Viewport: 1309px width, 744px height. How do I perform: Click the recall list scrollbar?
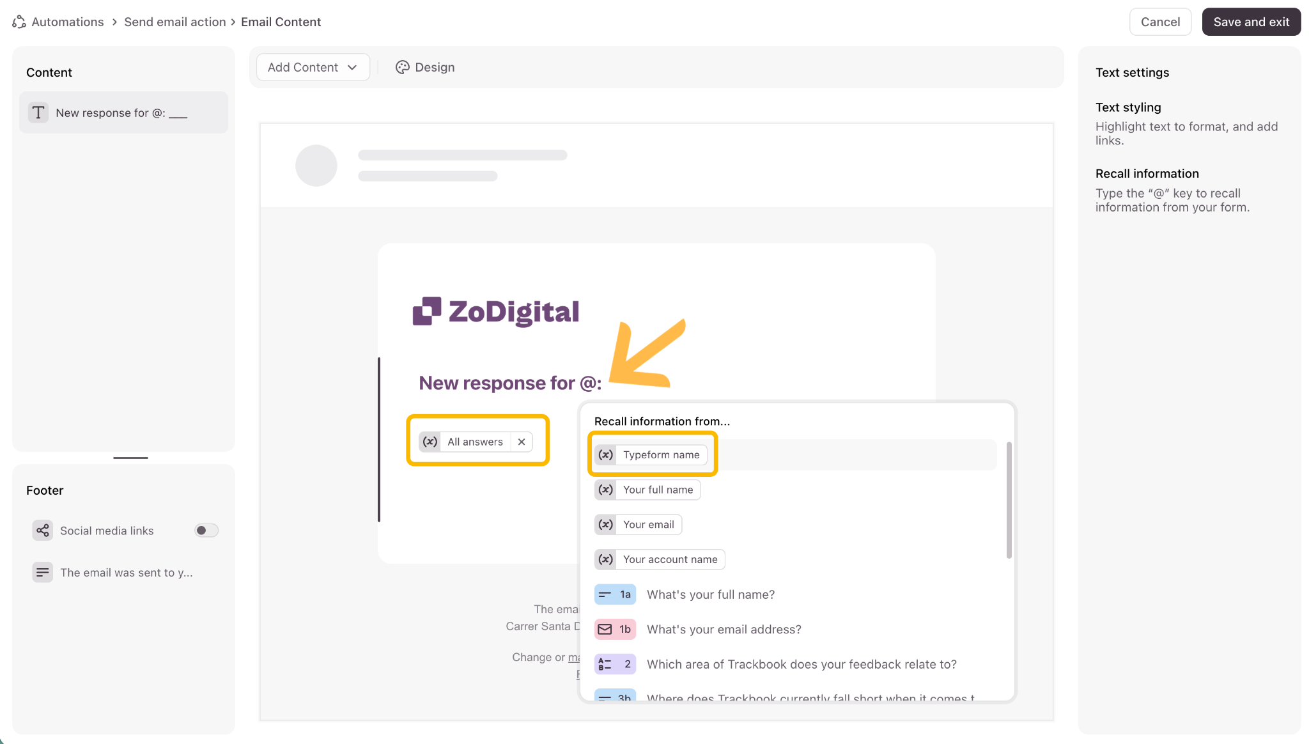click(x=1009, y=500)
